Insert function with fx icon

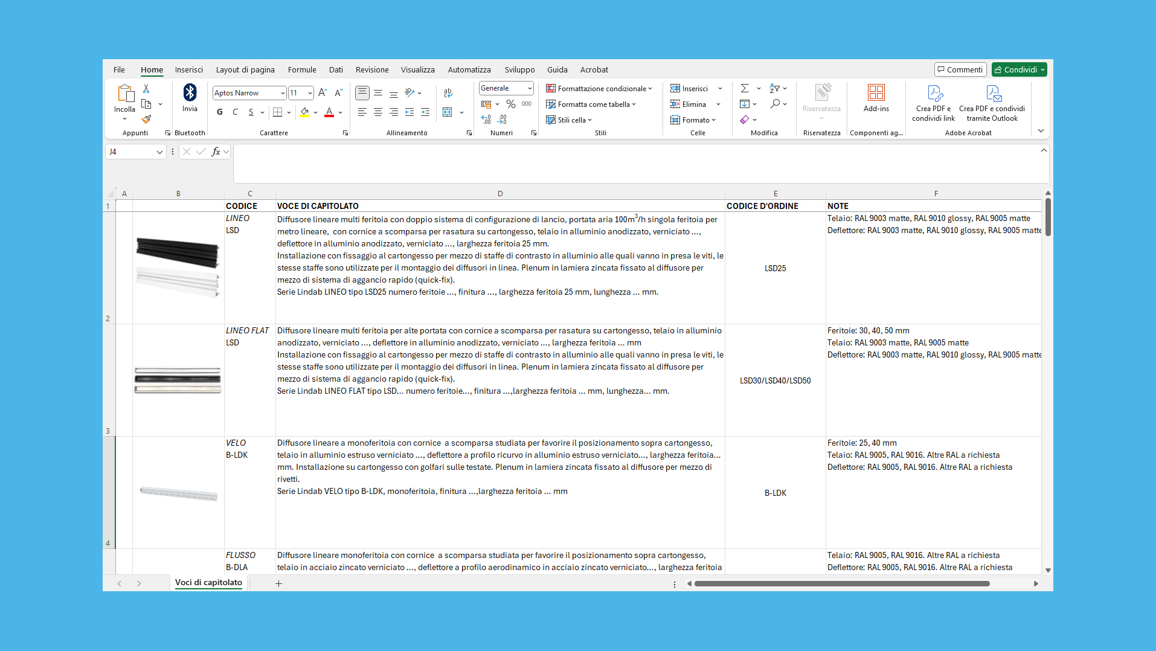[x=216, y=152]
